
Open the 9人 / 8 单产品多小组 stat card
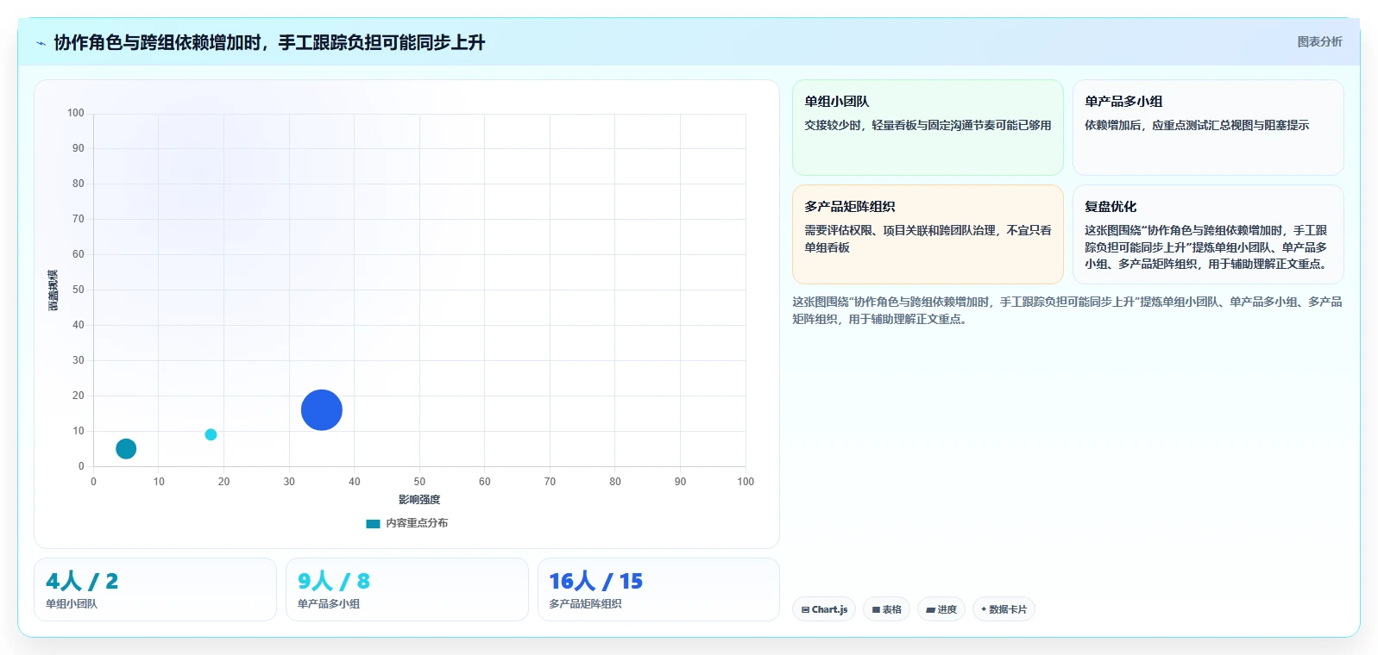click(x=407, y=589)
